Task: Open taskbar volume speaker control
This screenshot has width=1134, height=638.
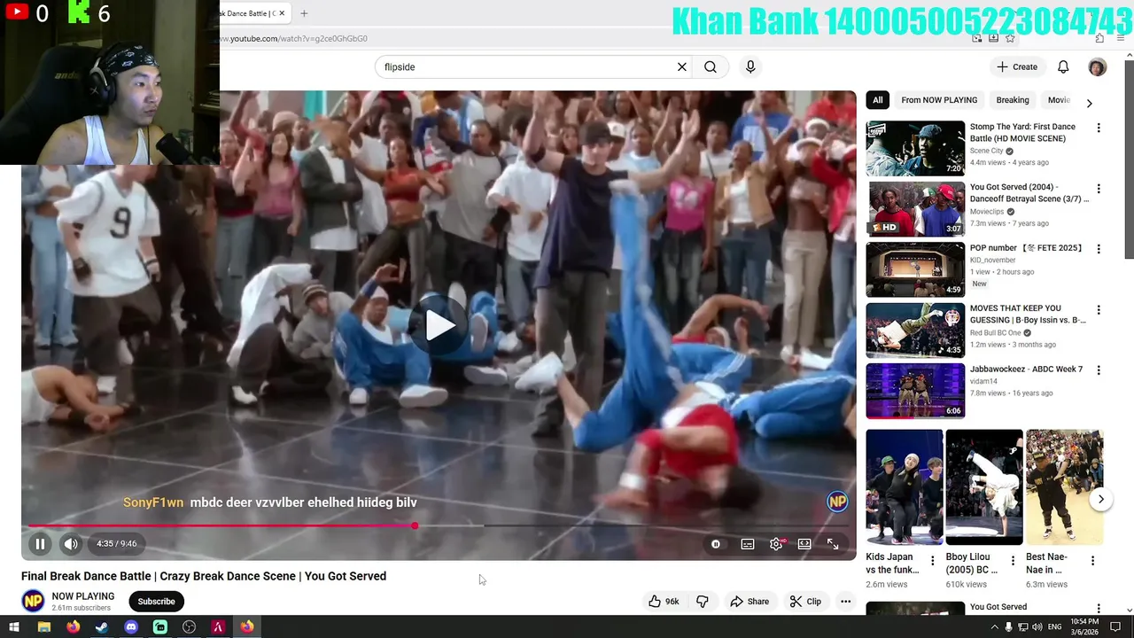Action: coord(1038,627)
